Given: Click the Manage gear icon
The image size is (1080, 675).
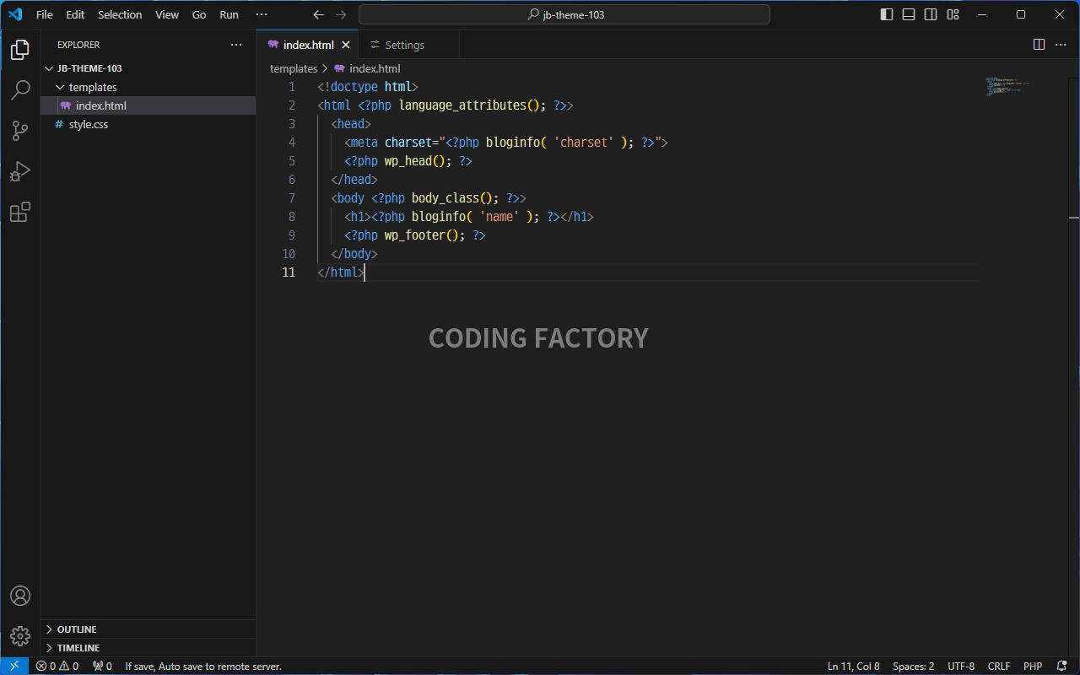Looking at the screenshot, I should pyautogui.click(x=20, y=635).
